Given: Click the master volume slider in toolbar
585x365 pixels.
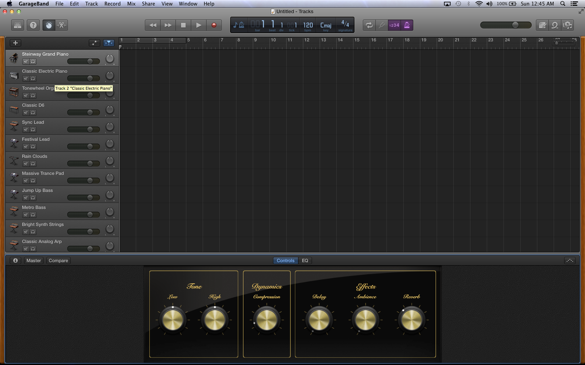Looking at the screenshot, I should [x=506, y=25].
